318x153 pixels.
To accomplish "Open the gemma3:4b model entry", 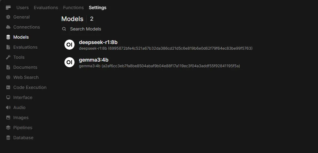I will (x=94, y=60).
